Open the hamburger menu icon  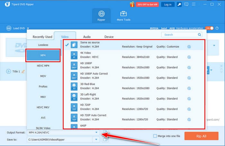[x=193, y=4]
